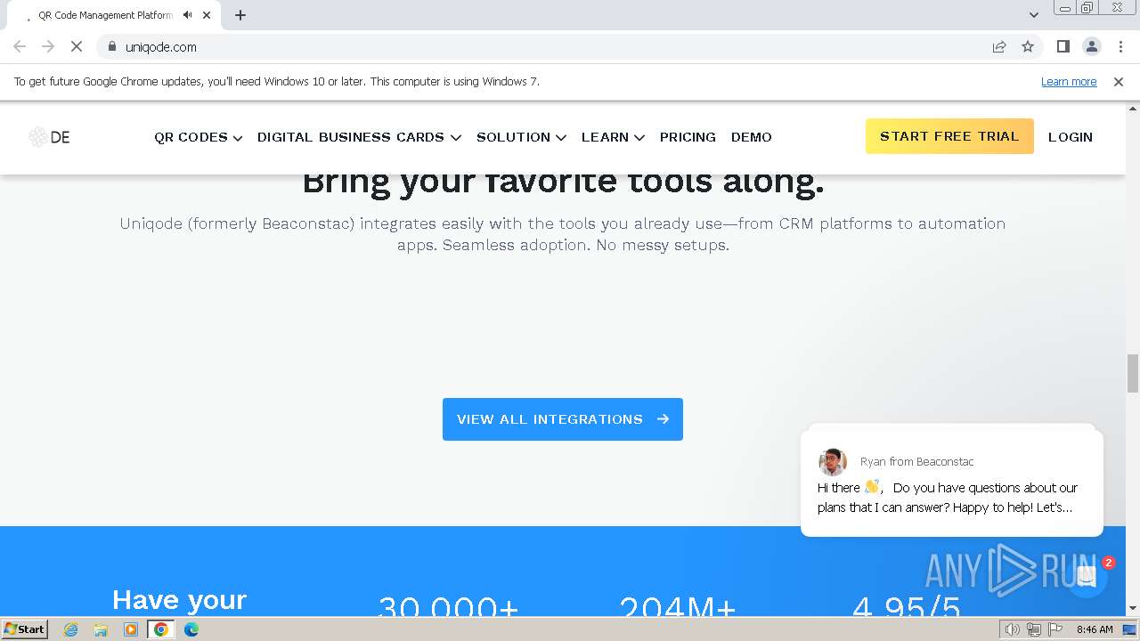This screenshot has height=641, width=1140.
Task: Click the scrollbar down arrow
Action: (x=1133, y=609)
